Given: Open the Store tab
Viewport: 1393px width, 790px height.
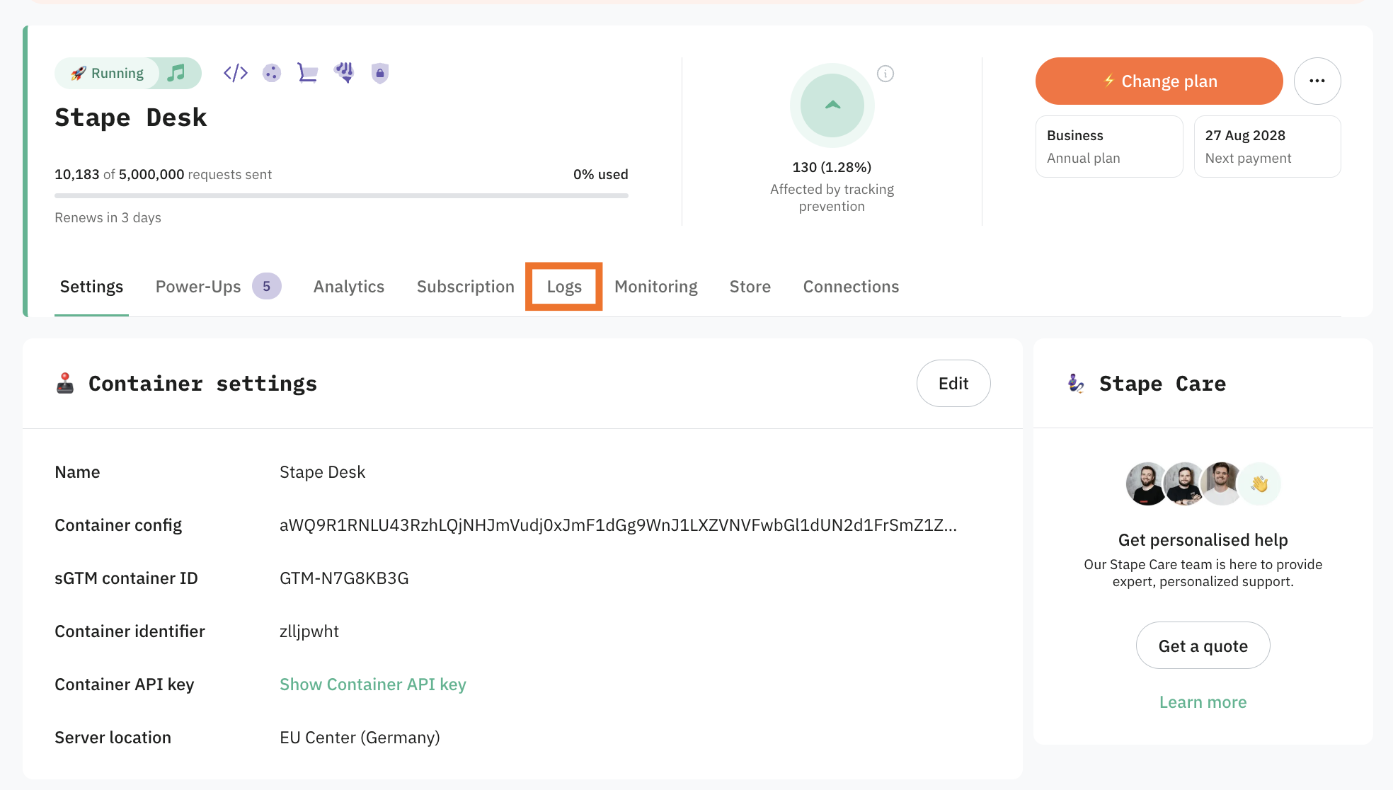Looking at the screenshot, I should (750, 287).
